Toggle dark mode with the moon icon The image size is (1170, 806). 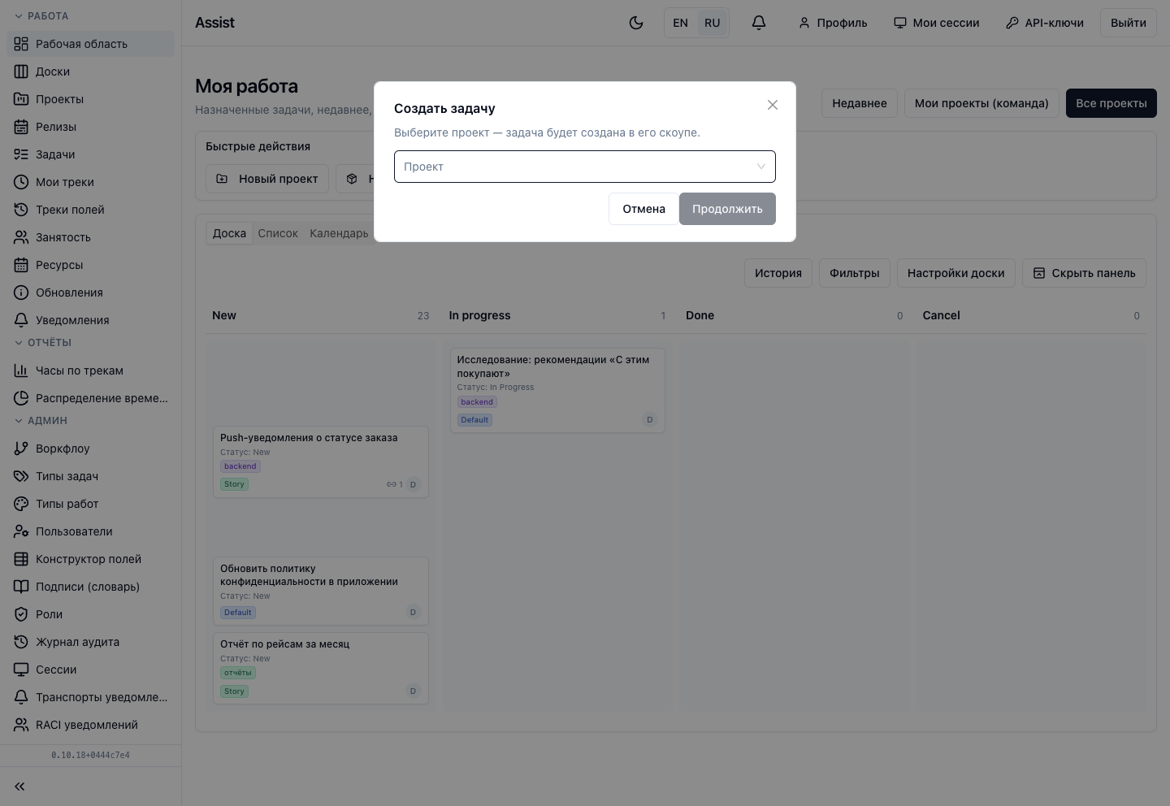(x=636, y=23)
